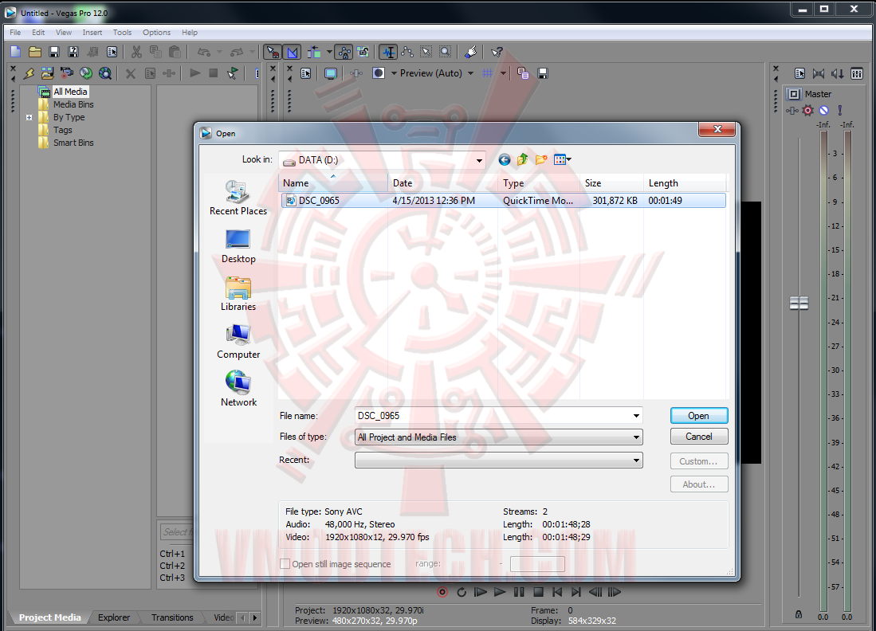The height and width of the screenshot is (631, 876).
Task: Click the New project icon
Action: click(16, 52)
